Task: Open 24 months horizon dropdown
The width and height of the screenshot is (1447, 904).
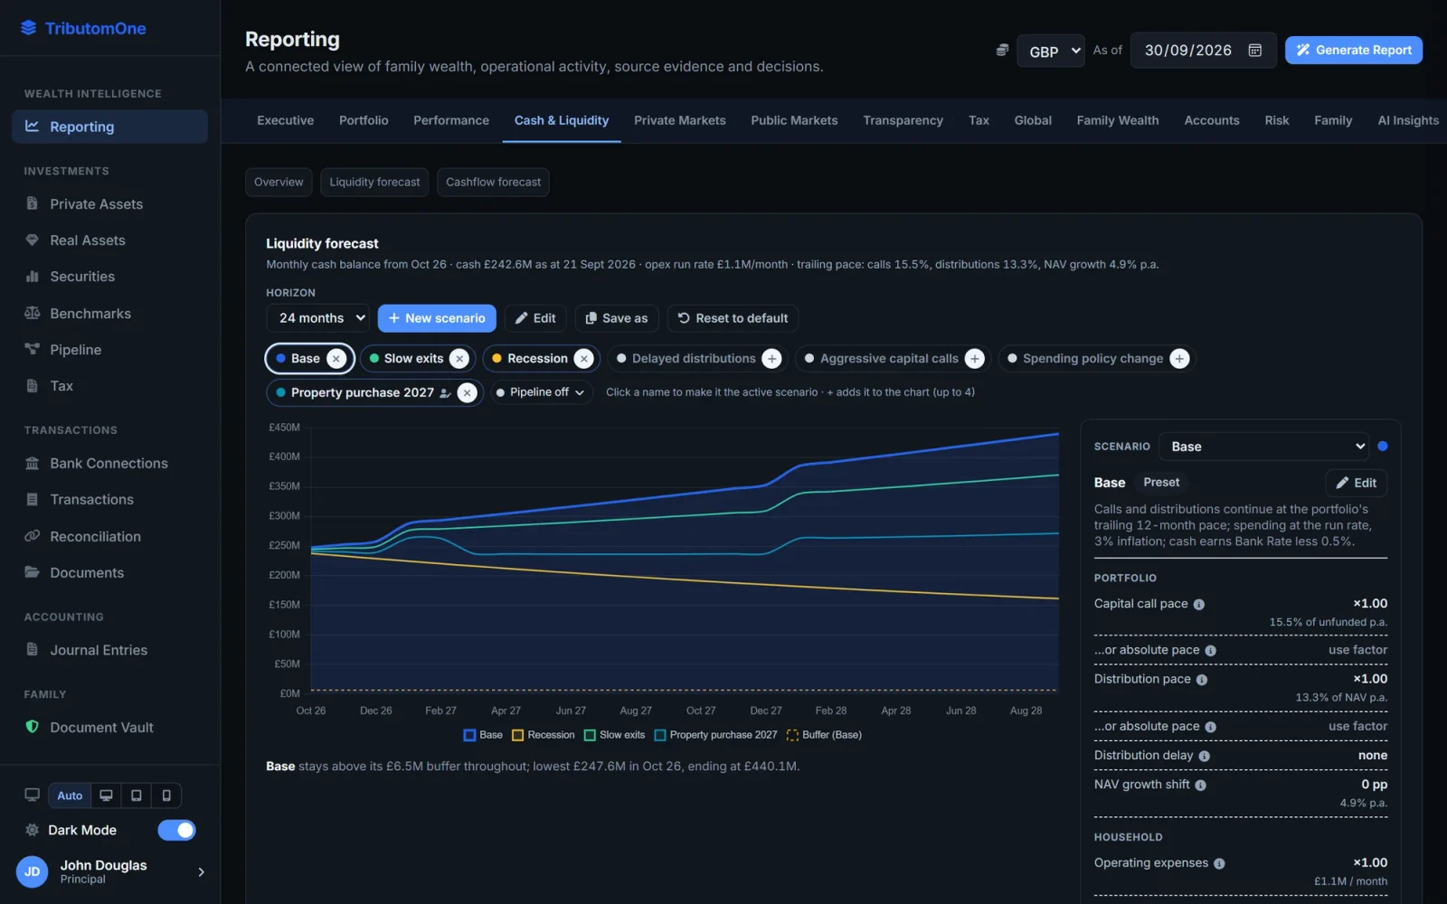Action: 317,318
